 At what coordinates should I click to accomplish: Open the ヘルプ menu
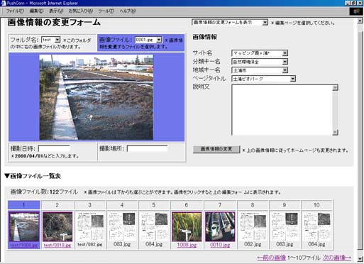point(128,11)
